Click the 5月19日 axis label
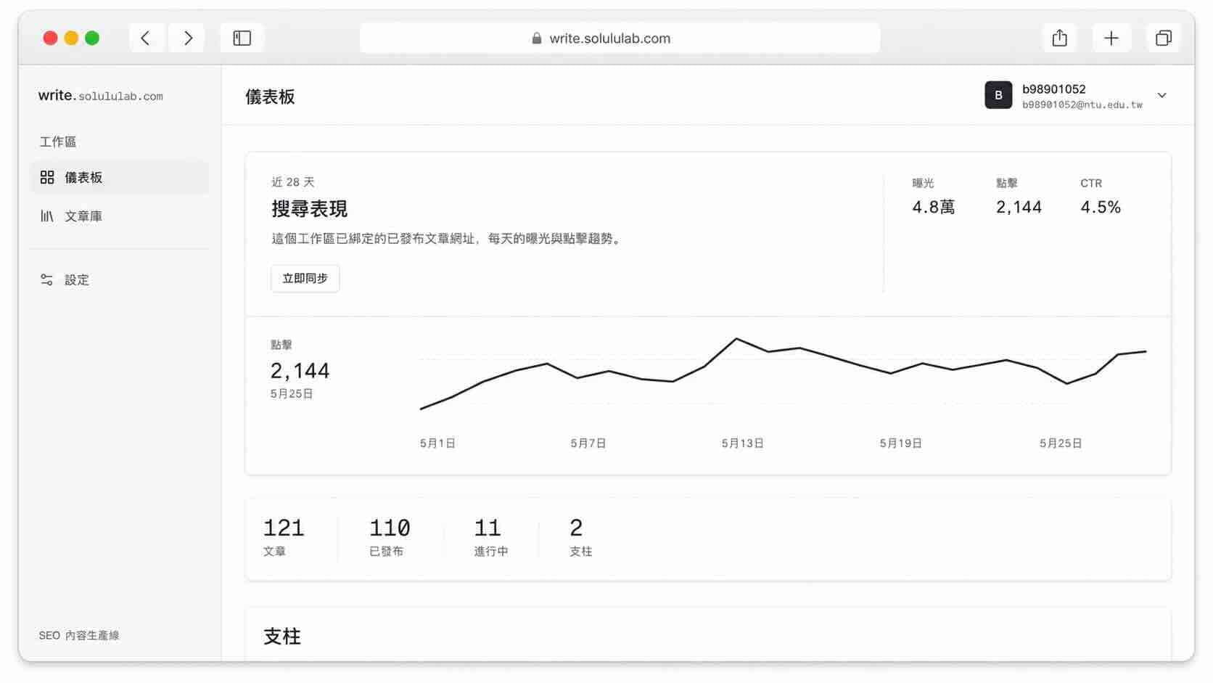This screenshot has width=1213, height=683. click(901, 443)
